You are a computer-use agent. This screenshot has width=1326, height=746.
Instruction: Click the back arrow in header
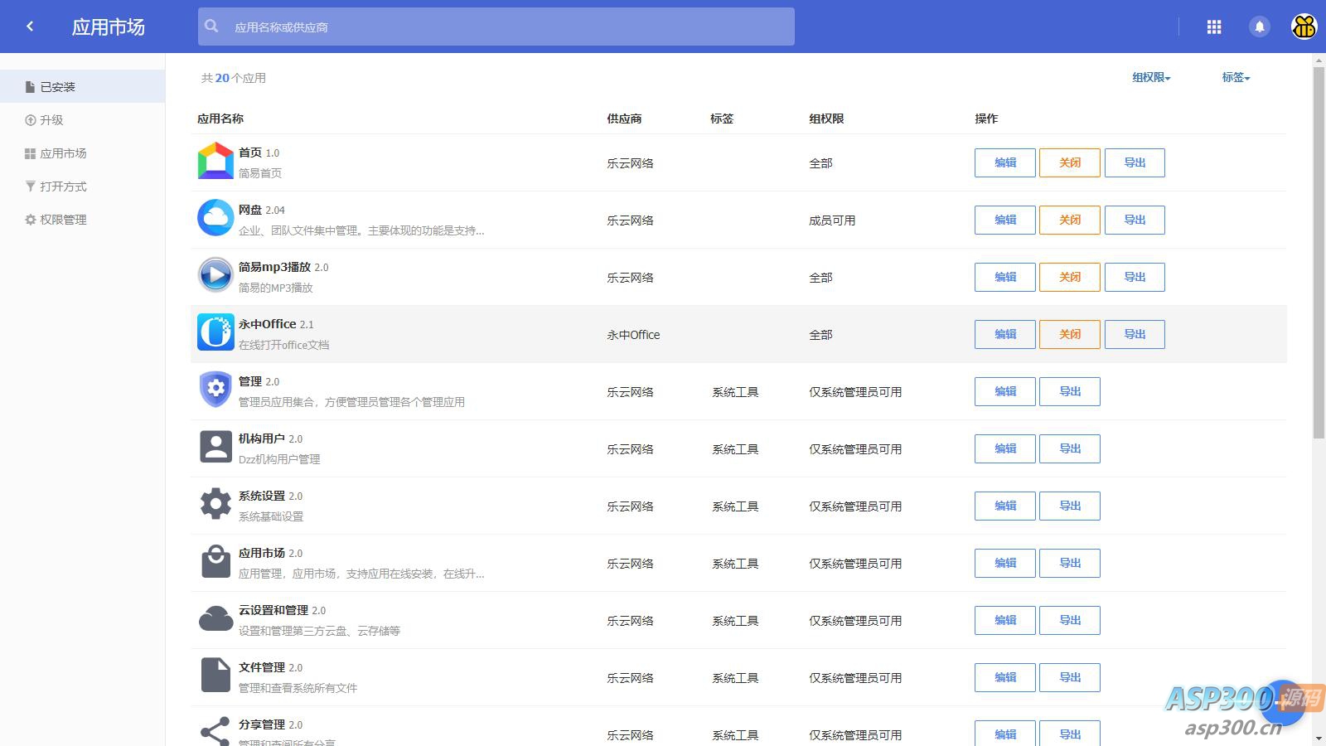pos(30,27)
